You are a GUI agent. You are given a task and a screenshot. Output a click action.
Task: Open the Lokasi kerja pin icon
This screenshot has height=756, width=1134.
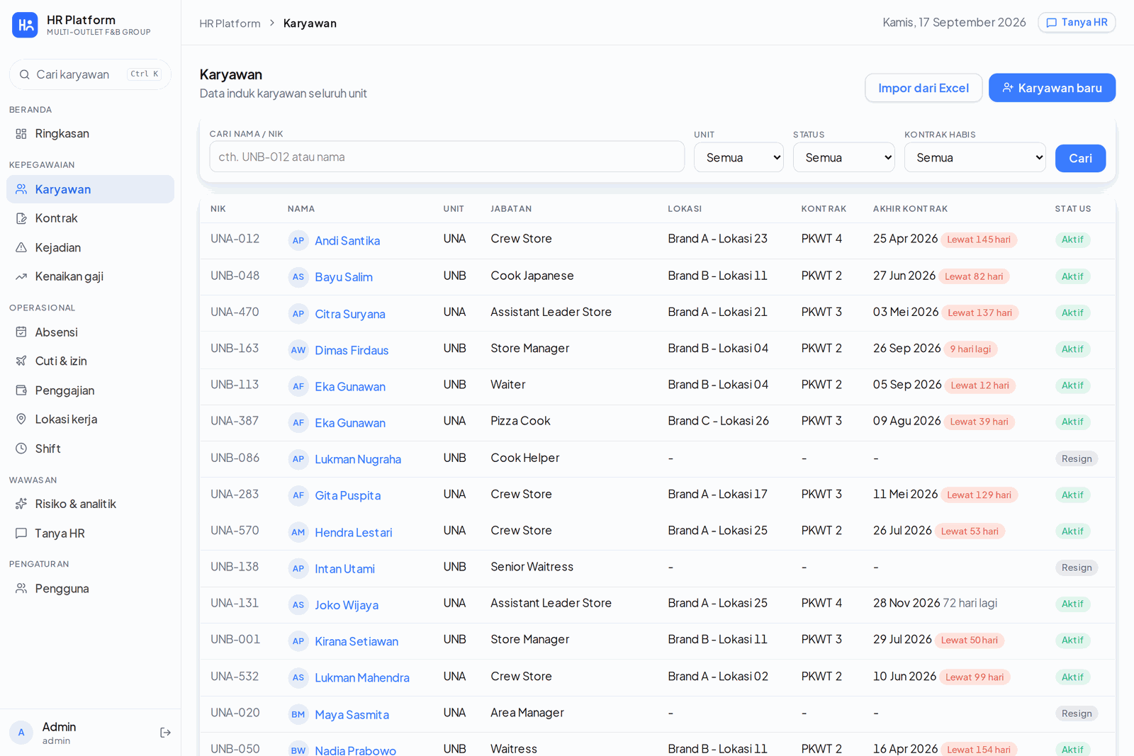click(21, 419)
